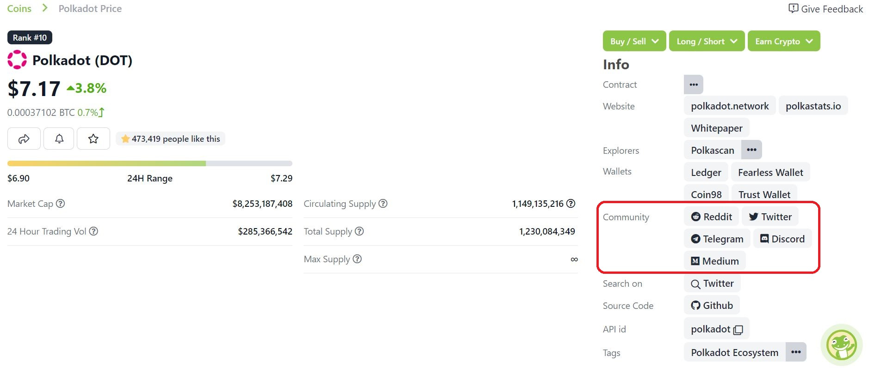Screen dimensions: 869x368
Task: Click the Polkadot Ecosystem tag
Action: click(734, 352)
